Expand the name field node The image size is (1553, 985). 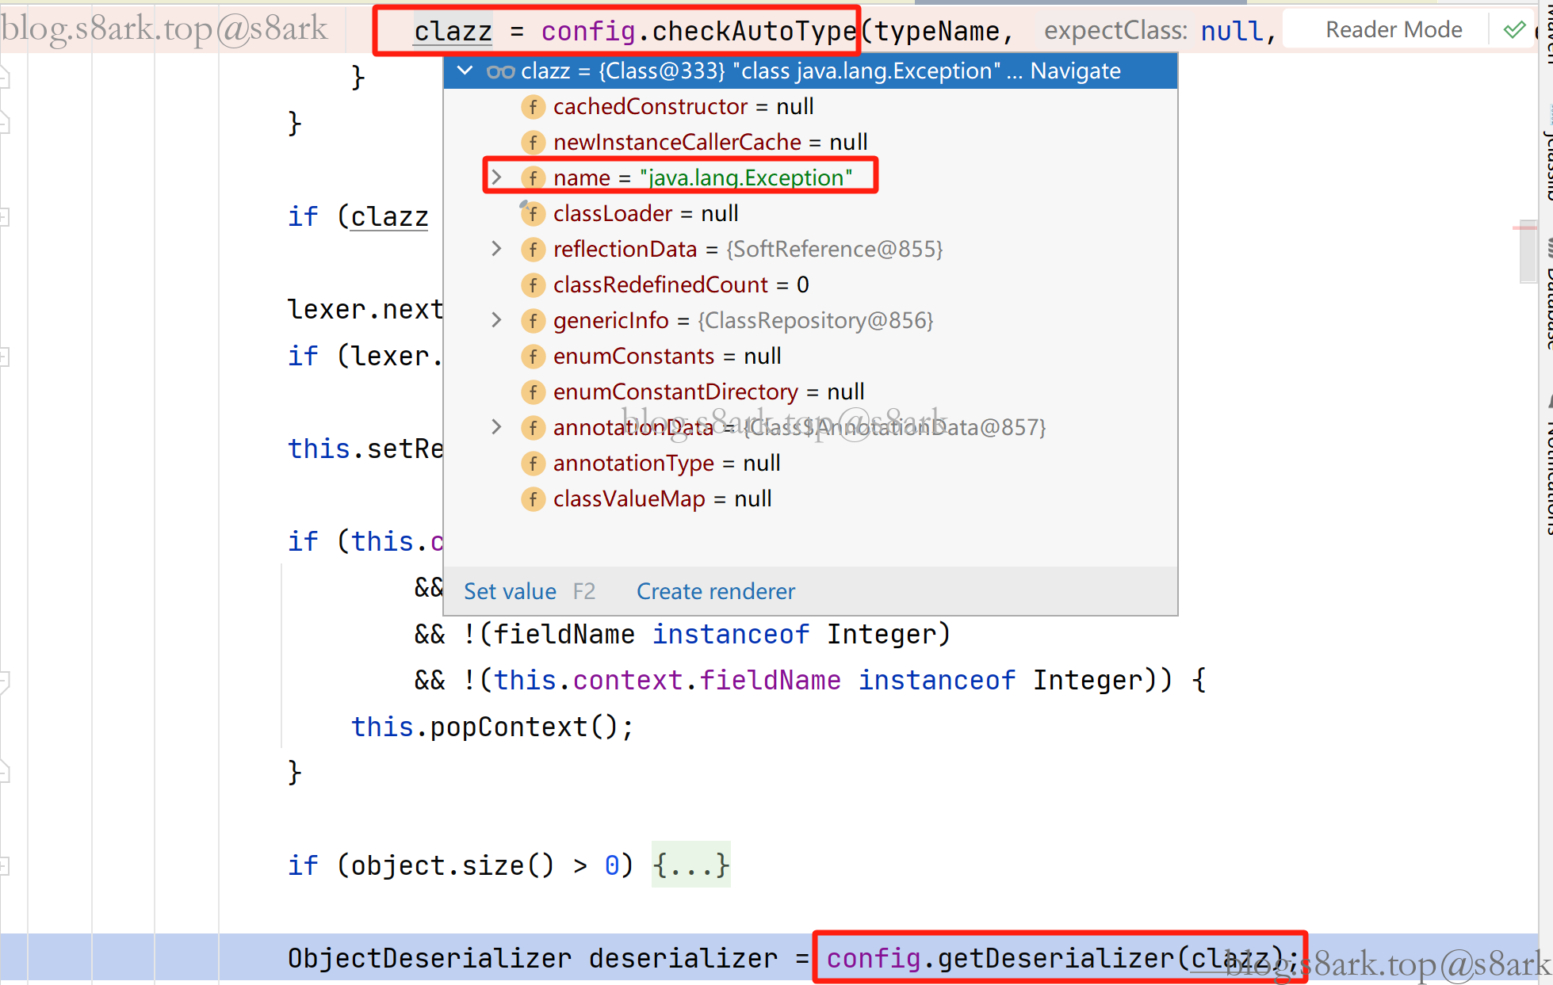(x=496, y=178)
